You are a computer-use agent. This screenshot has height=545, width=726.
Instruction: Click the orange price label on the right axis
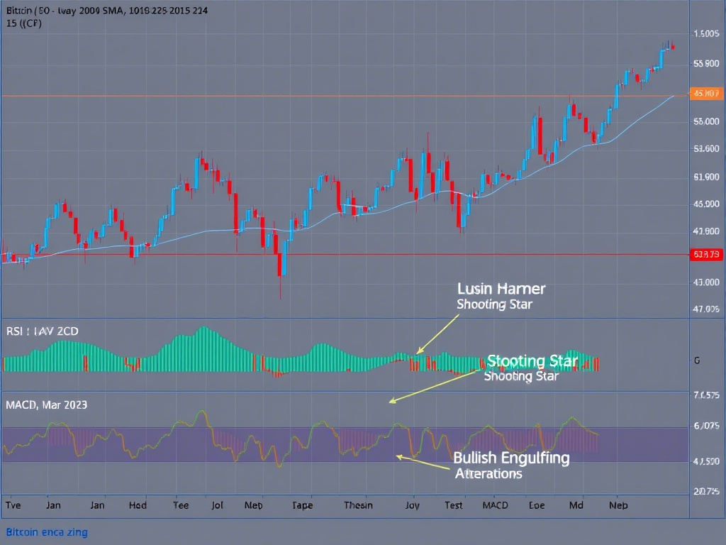706,93
